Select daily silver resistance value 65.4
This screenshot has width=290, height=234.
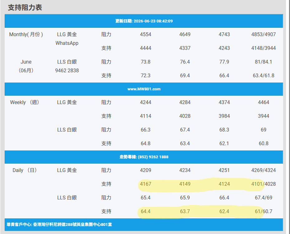(146, 198)
